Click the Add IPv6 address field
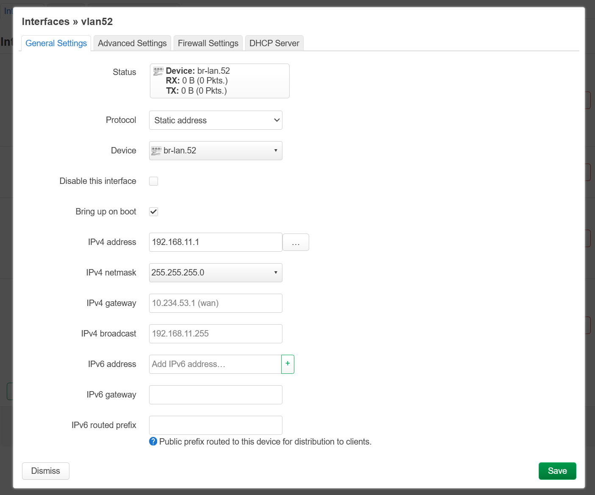Image resolution: width=595 pixels, height=495 pixels. coord(215,364)
